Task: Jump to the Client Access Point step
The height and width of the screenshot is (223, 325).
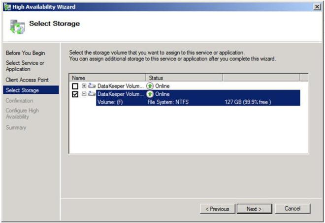Action: pyautogui.click(x=27, y=80)
